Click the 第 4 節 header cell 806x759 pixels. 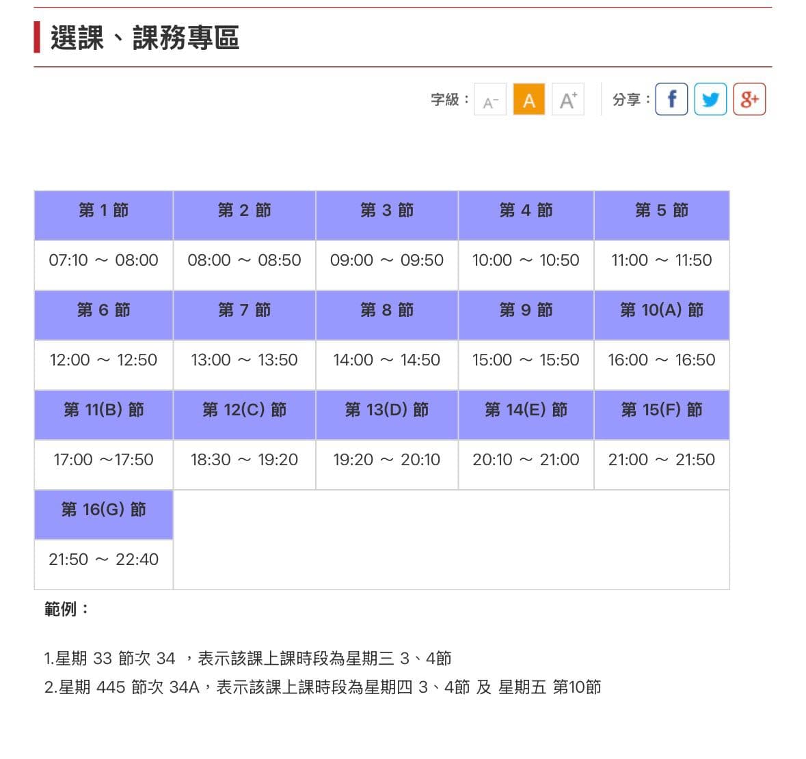pos(526,215)
